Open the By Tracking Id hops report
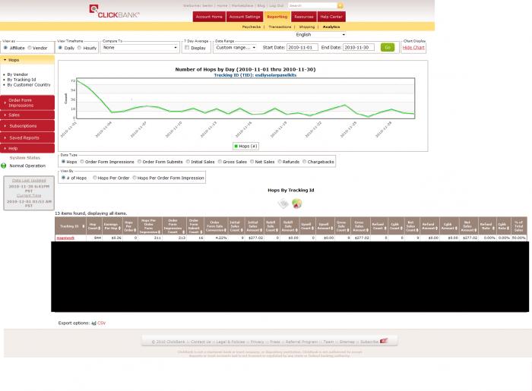Screen dimensions: 532x391 (x=21, y=79)
